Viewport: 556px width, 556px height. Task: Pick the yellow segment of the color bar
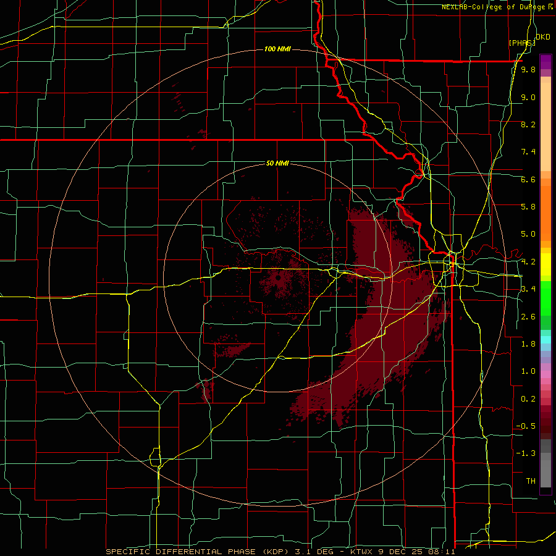pos(545,264)
